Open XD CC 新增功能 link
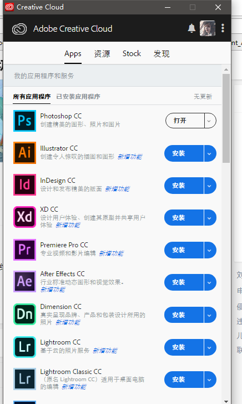The height and width of the screenshot is (404, 242). pyautogui.click(x=68, y=225)
